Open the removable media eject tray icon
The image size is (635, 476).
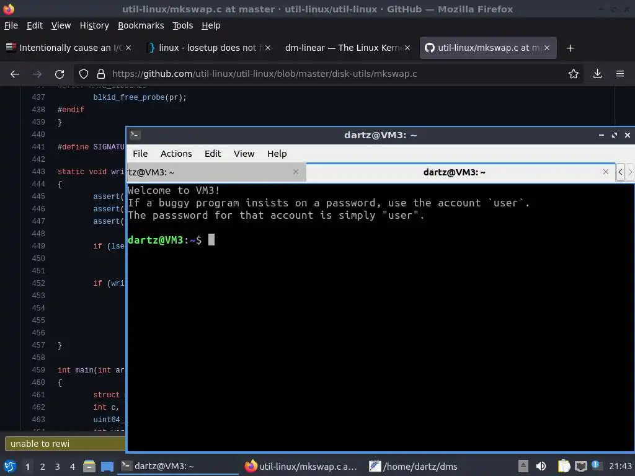click(523, 466)
